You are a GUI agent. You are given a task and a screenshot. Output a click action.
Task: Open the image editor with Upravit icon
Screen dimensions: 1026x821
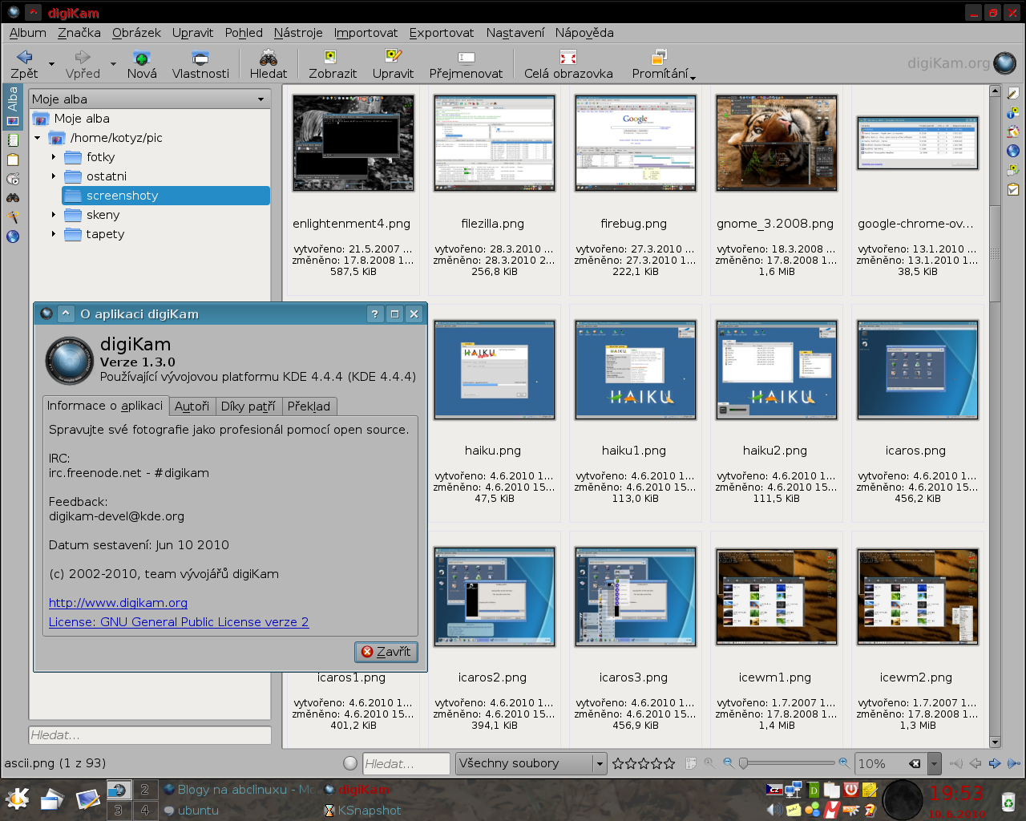[x=393, y=56]
